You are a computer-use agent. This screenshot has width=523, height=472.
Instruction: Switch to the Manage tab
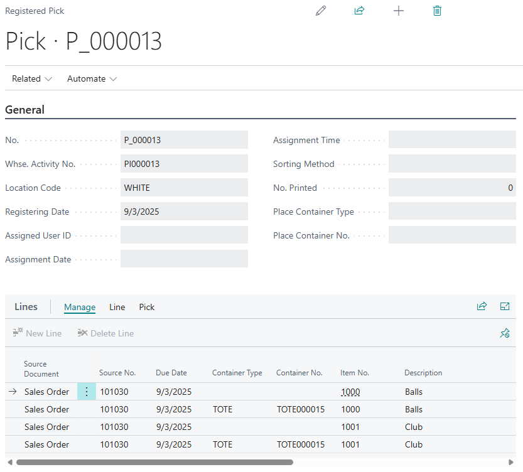(80, 307)
